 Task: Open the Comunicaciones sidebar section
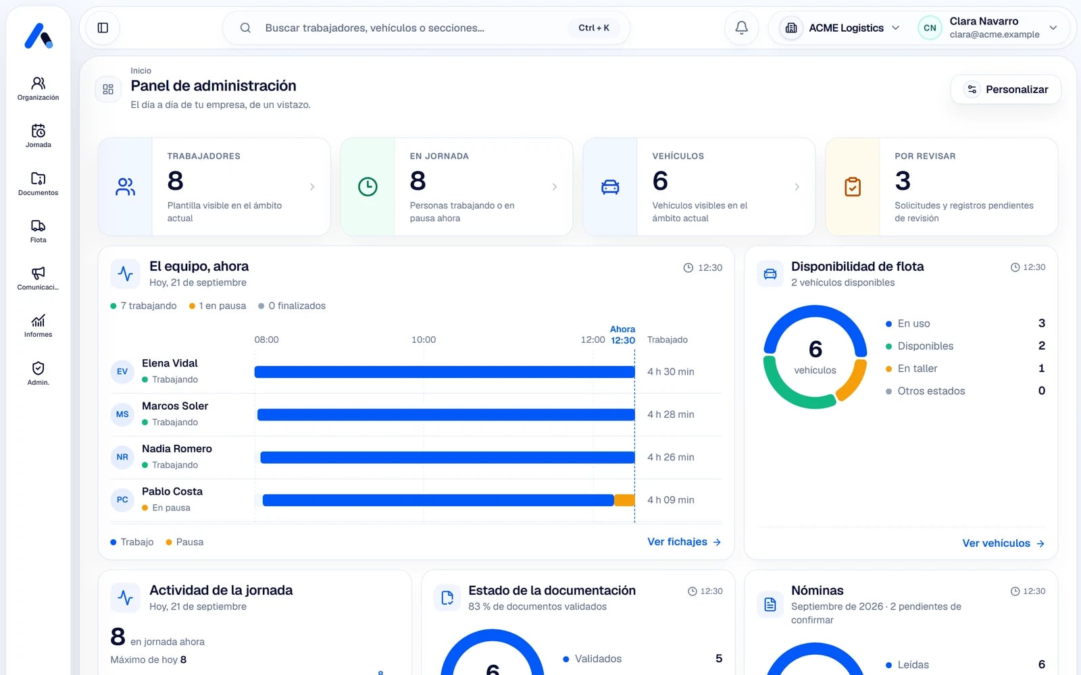click(39, 278)
